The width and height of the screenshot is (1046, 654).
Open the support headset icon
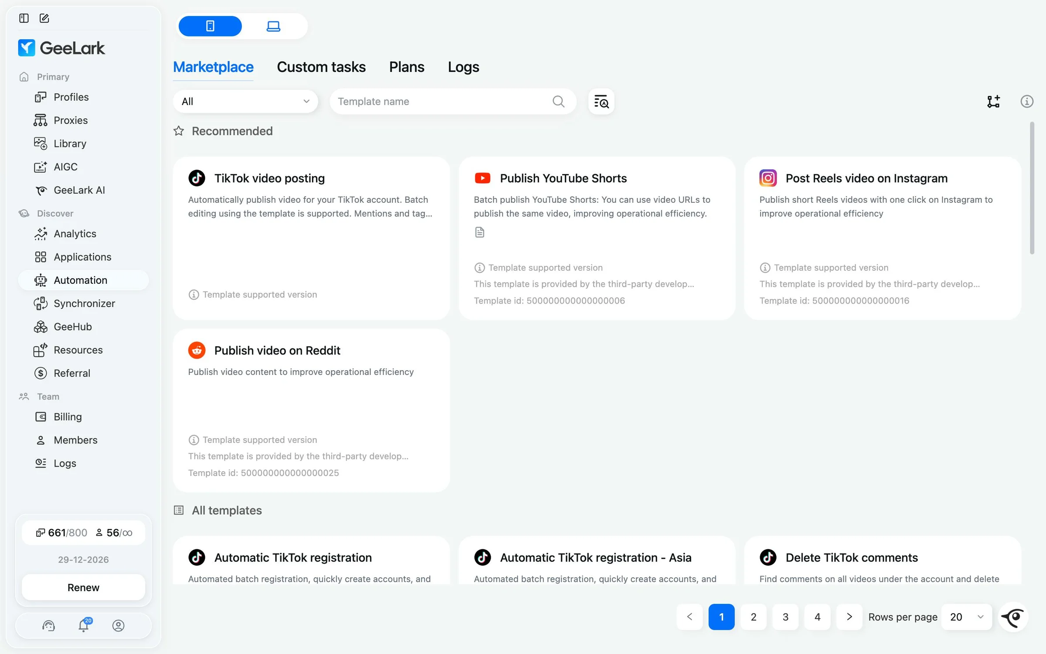[48, 626]
